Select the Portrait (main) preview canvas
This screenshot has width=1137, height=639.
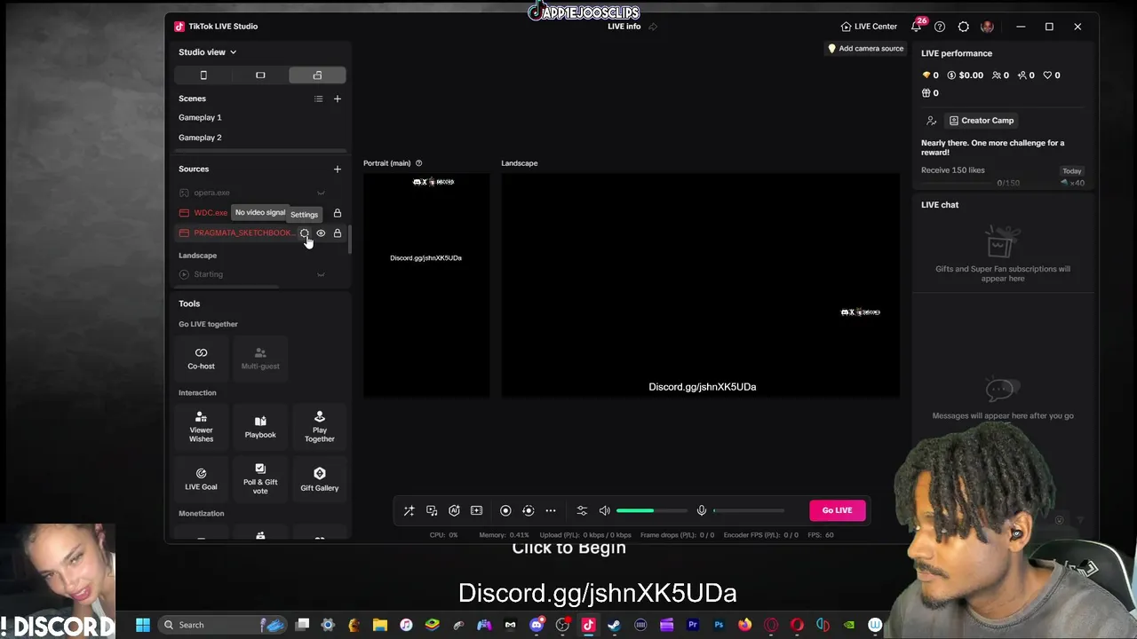pyautogui.click(x=426, y=285)
